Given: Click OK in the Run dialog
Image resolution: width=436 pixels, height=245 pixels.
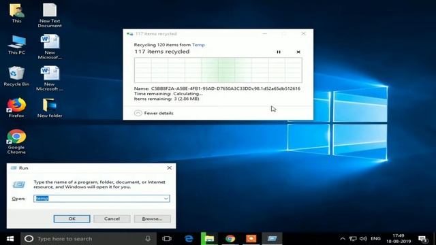Looking at the screenshot, I should (x=72, y=218).
